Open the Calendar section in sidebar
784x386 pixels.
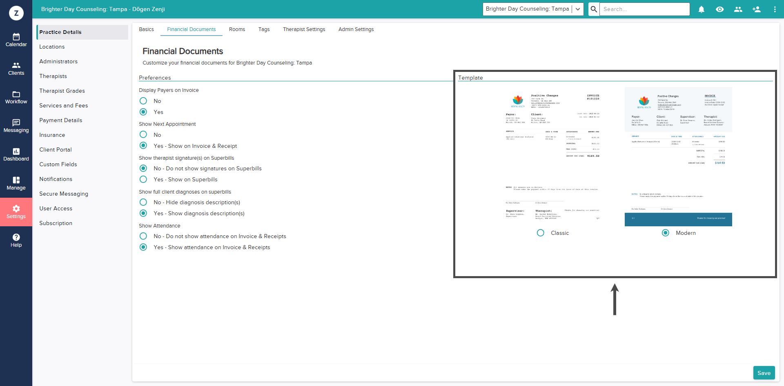click(16, 40)
